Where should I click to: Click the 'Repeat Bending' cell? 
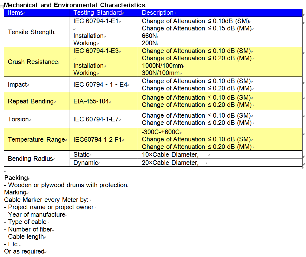coord(31,101)
